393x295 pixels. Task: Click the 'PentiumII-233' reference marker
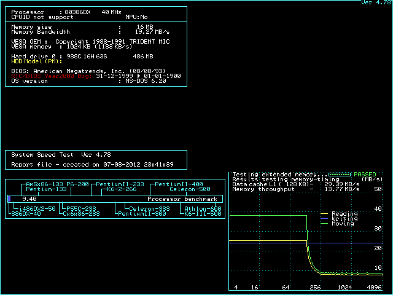coord(120,184)
